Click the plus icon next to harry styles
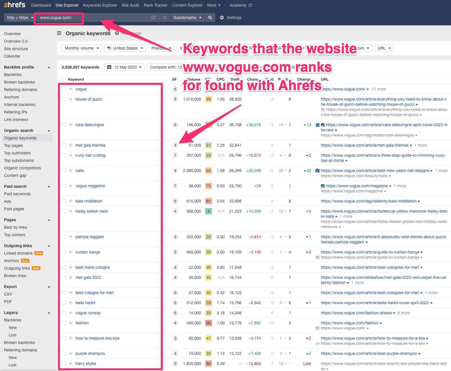This screenshot has width=451, height=371. [x=71, y=364]
